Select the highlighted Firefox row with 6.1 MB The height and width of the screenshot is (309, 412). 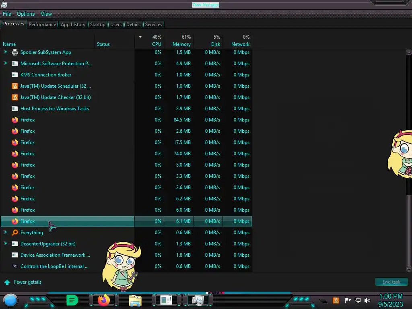[126, 221]
